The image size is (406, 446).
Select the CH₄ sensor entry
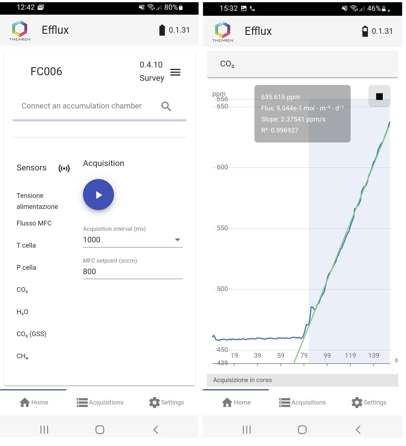point(22,356)
